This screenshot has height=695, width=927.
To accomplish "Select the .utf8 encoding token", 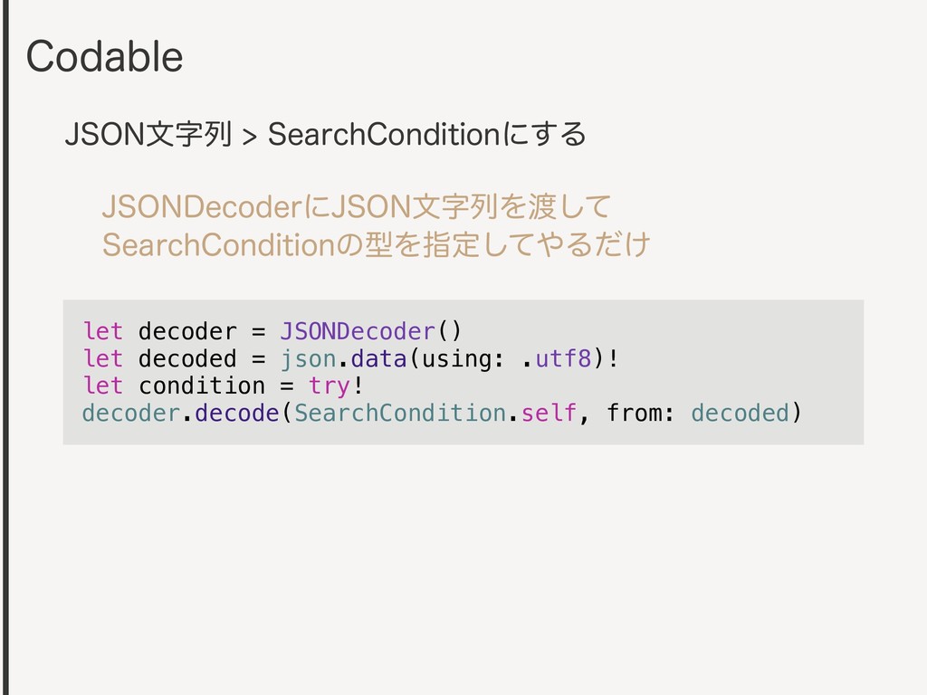I will tap(557, 358).
